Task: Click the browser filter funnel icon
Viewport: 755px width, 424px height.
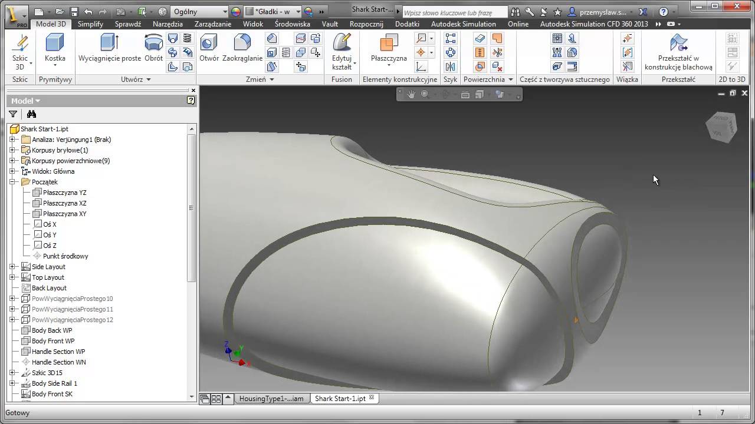Action: [x=13, y=114]
